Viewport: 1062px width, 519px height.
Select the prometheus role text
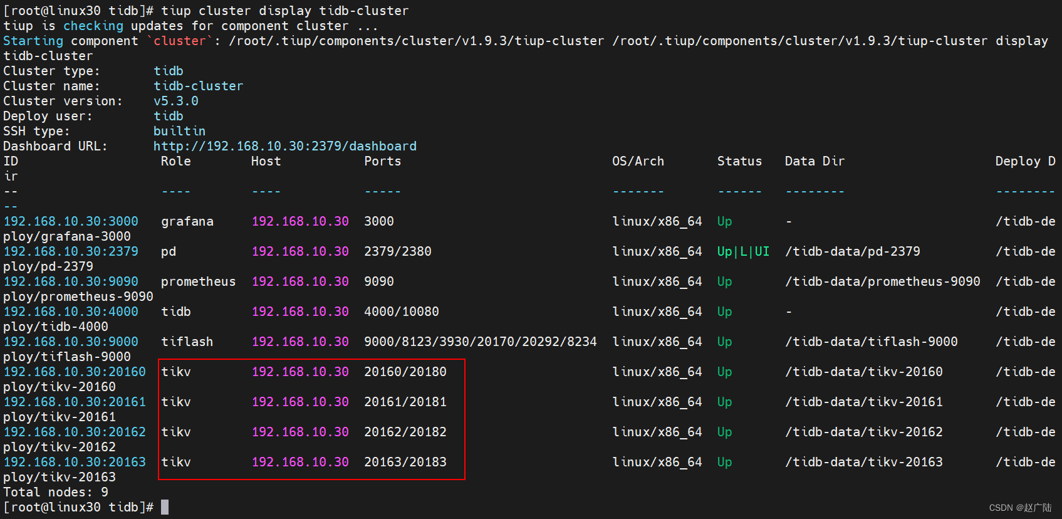coord(199,281)
